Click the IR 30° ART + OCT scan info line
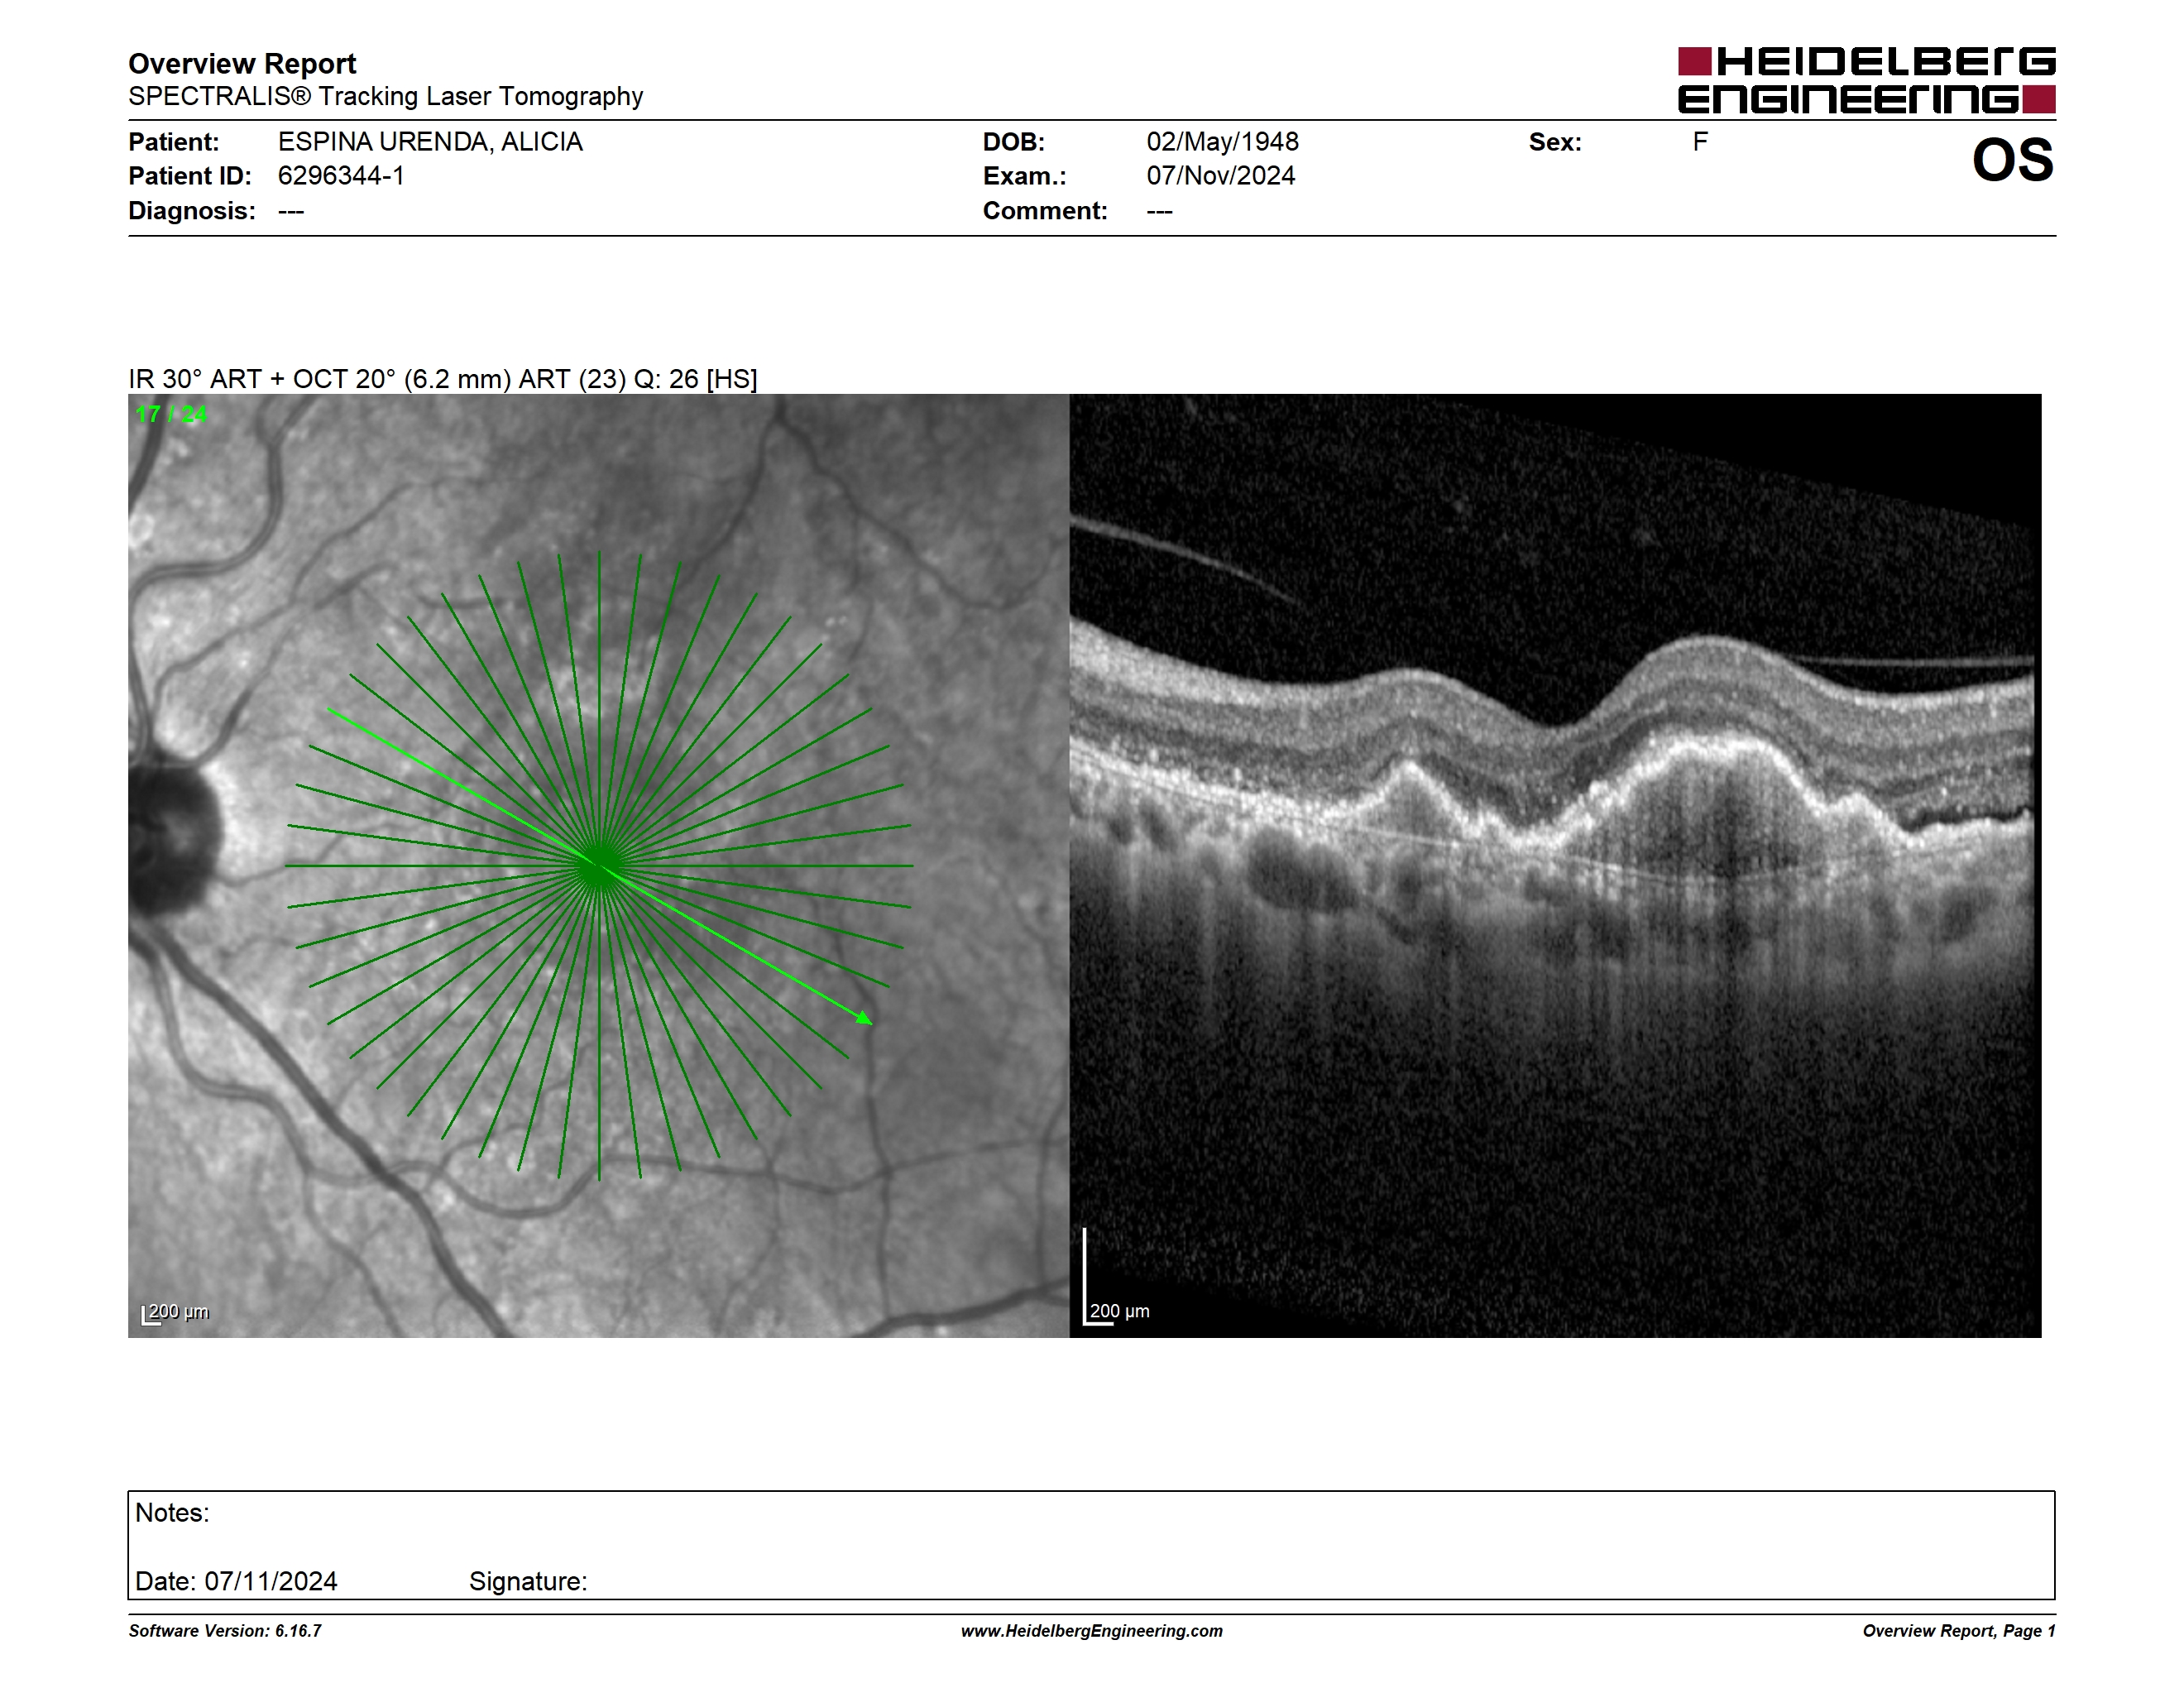Viewport: 2184px width, 1688px height. [x=443, y=379]
